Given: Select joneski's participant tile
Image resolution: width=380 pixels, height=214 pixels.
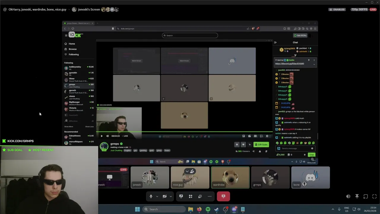Looking at the screenshot, I should click(x=150, y=177).
